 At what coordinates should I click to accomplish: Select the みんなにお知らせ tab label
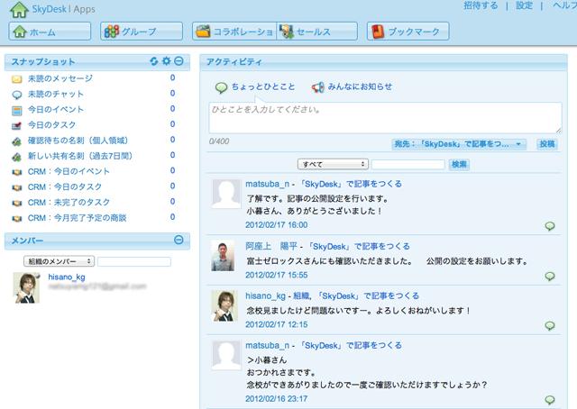coord(360,86)
